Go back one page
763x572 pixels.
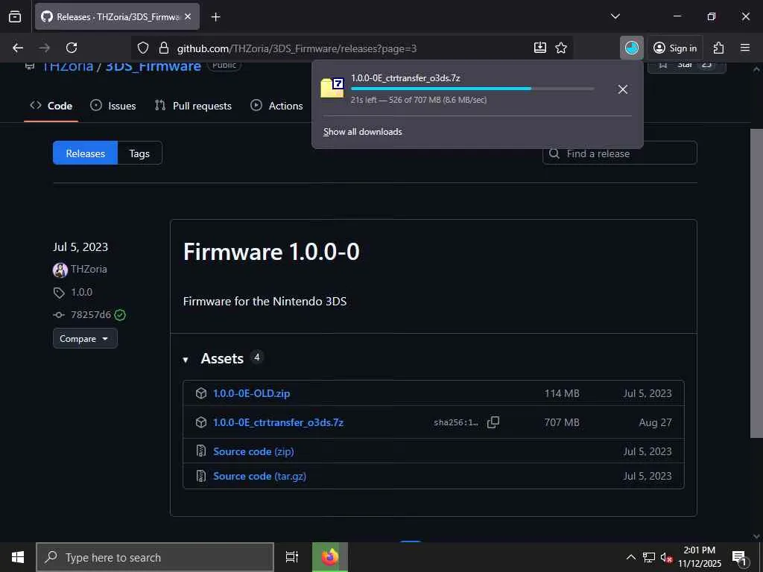(18, 48)
